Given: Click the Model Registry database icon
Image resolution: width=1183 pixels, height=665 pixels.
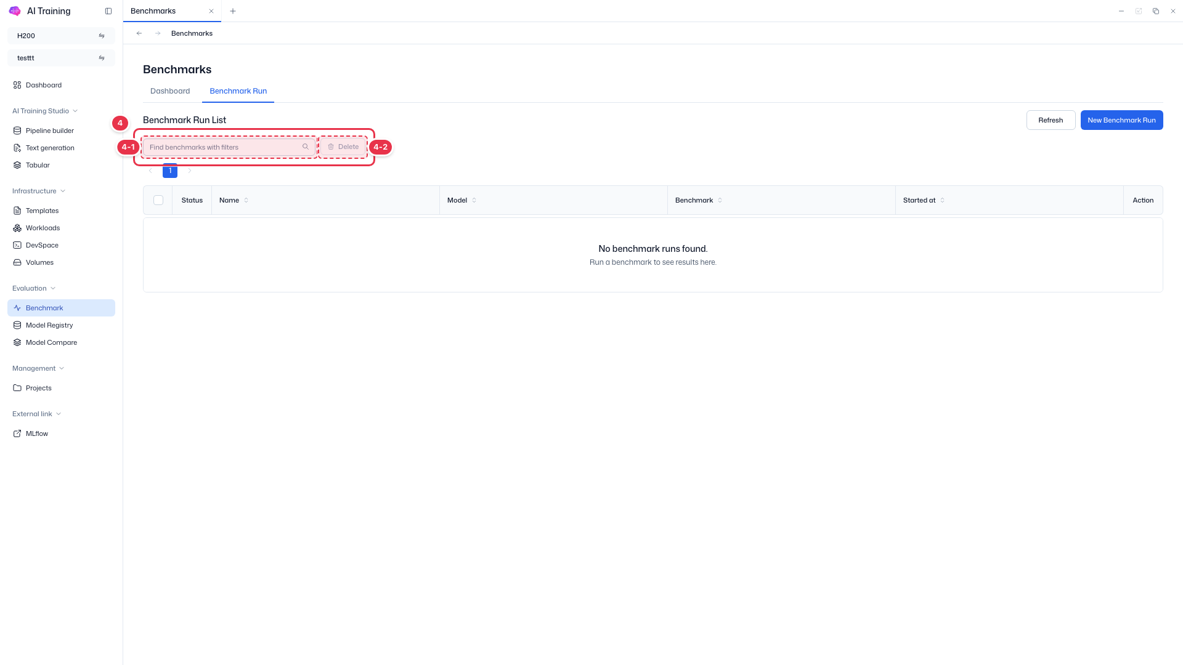Looking at the screenshot, I should tap(17, 325).
